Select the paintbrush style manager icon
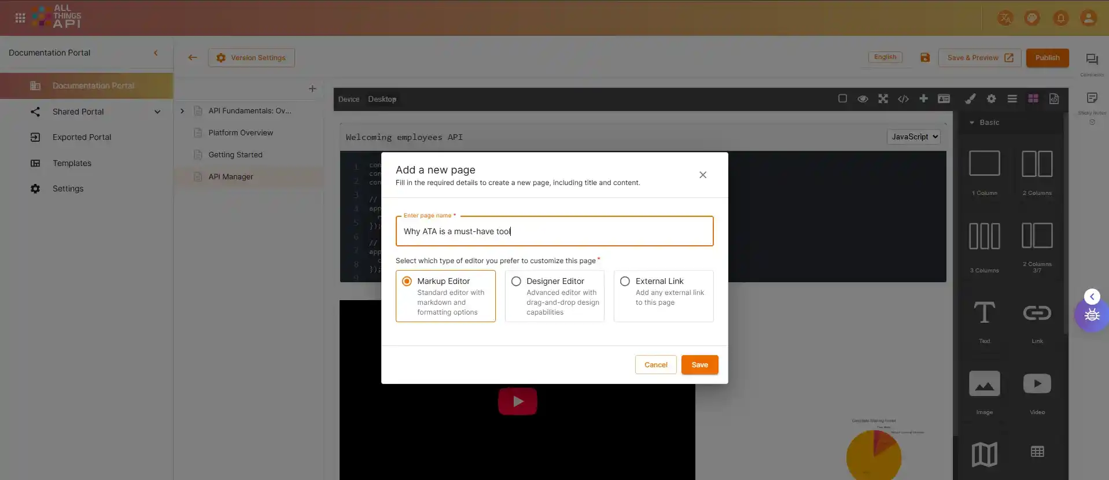The height and width of the screenshot is (480, 1109). coord(970,99)
